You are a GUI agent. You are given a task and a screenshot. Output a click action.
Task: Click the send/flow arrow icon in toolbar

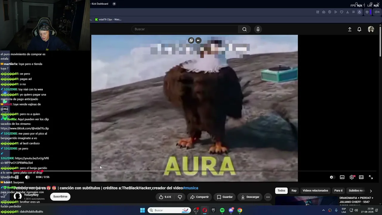click(x=336, y=12)
